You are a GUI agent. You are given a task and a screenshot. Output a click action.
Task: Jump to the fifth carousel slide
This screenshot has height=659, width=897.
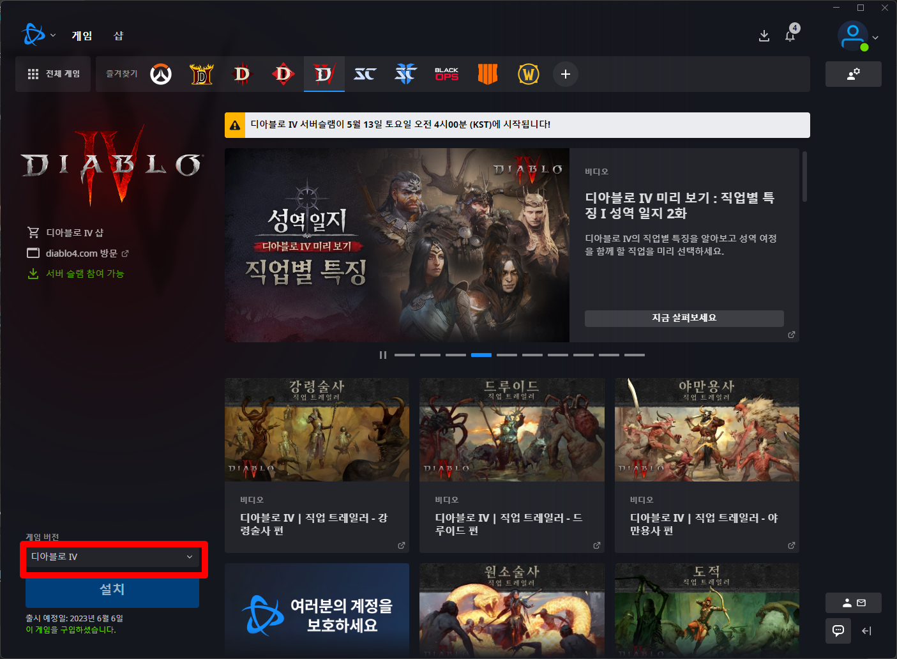pos(507,355)
